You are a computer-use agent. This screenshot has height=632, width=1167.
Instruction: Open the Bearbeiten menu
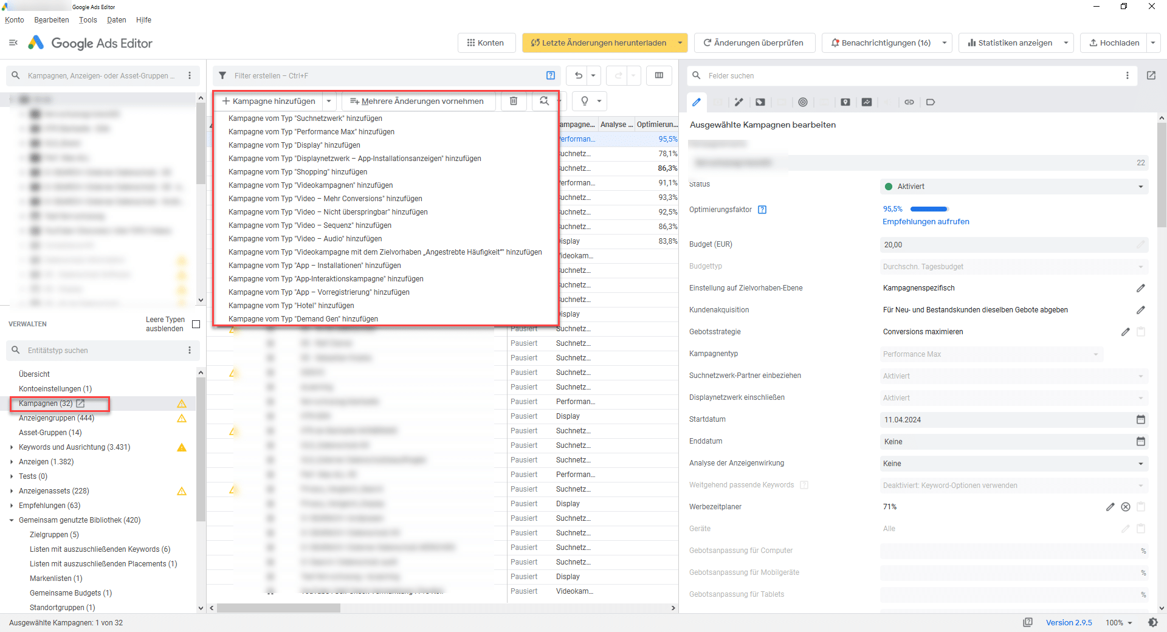pos(52,20)
